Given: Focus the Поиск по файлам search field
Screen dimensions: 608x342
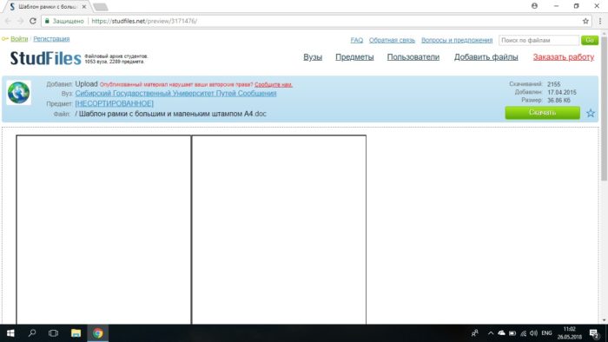Looking at the screenshot, I should click(x=539, y=40).
